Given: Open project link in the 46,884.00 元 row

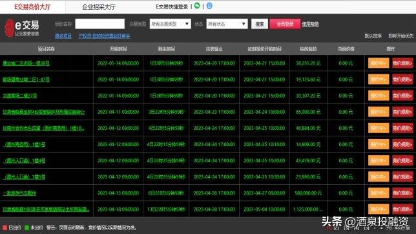Looking at the screenshot, I should click(43, 128).
